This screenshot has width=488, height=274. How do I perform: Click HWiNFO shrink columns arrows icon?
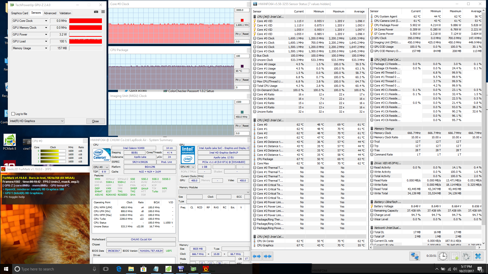click(x=267, y=256)
